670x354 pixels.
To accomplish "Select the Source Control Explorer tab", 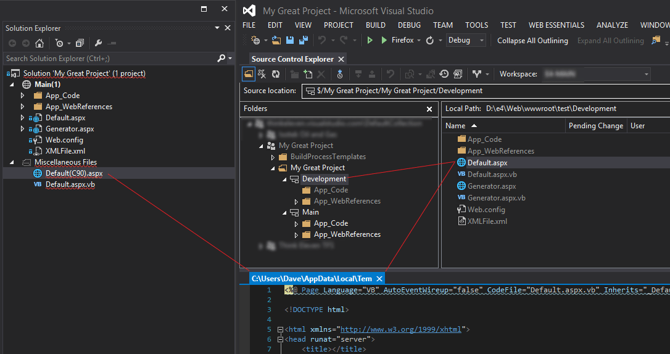I will tap(292, 59).
